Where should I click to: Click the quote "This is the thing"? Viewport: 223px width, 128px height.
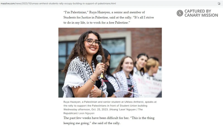pyautogui.click(x=142, y=118)
